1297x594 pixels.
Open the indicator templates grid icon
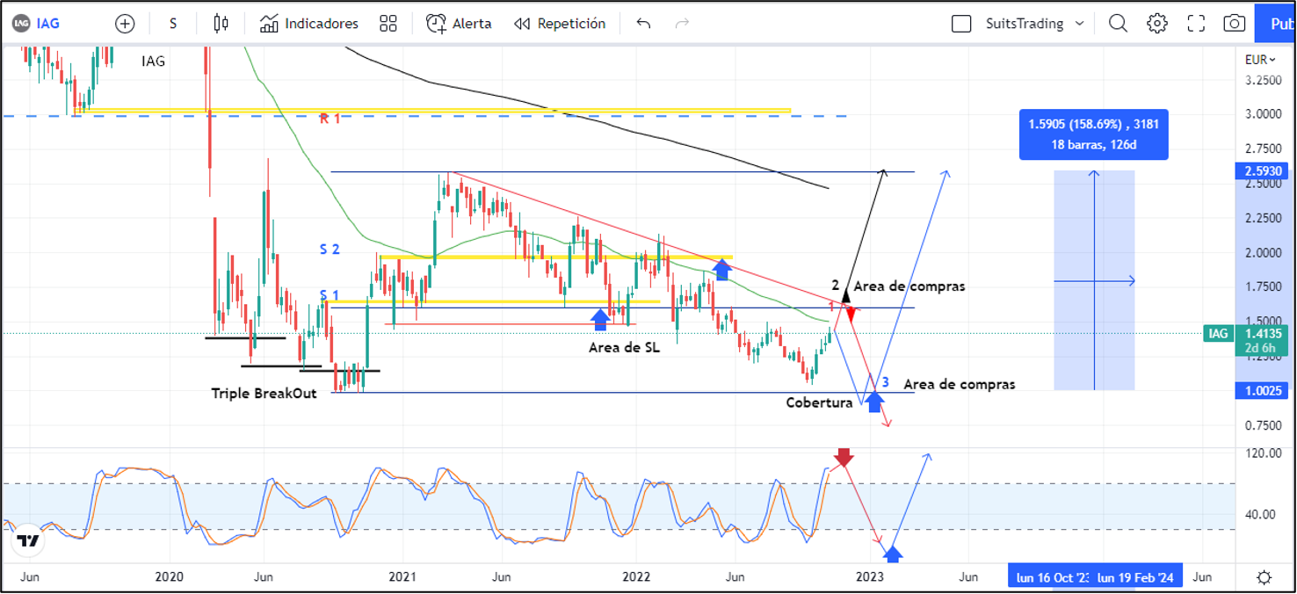[x=388, y=24]
